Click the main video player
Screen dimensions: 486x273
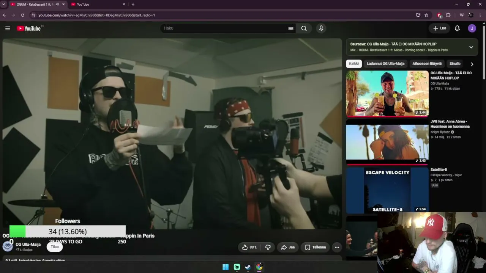click(x=172, y=134)
